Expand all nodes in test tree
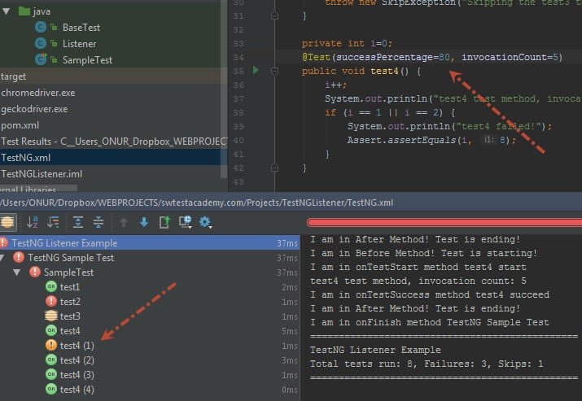The width and height of the screenshot is (582, 401). click(78, 222)
